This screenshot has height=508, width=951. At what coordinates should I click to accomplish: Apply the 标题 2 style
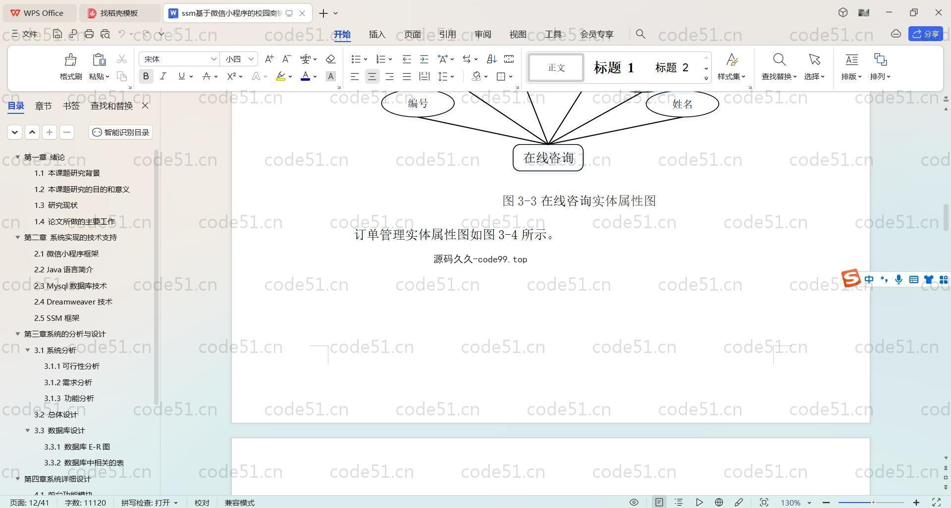(x=672, y=67)
